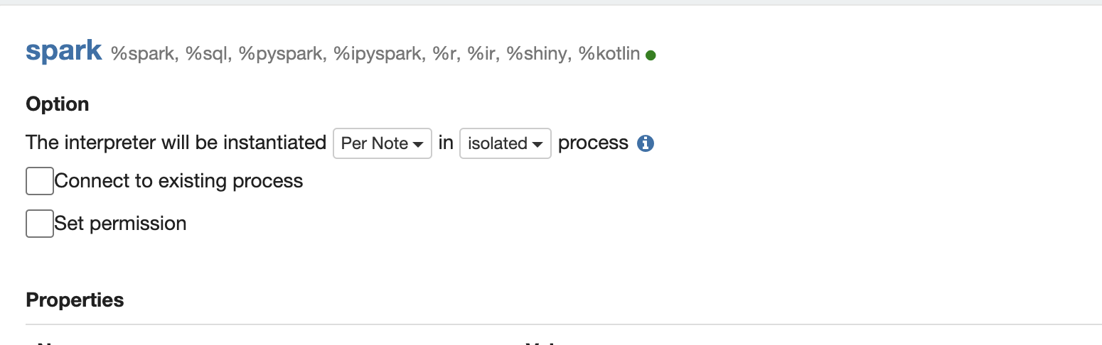Select the %kotlin interpreter name
Screen dimensions: 1102x345
609,54
